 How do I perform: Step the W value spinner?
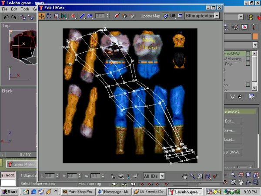click(x=103, y=176)
